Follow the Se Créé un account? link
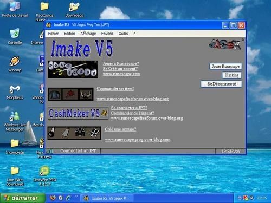Screen dimensions: 271x203 coord(120,69)
